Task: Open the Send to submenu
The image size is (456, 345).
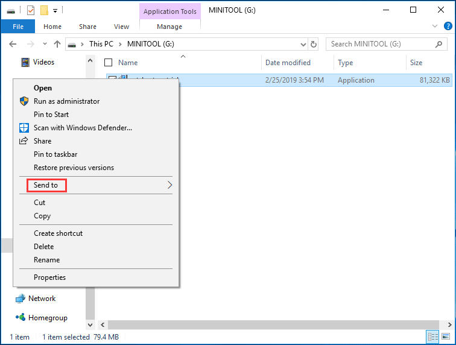Action: coord(96,185)
